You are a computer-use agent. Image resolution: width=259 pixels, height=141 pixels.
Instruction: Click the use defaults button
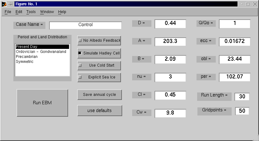click(x=99, y=110)
